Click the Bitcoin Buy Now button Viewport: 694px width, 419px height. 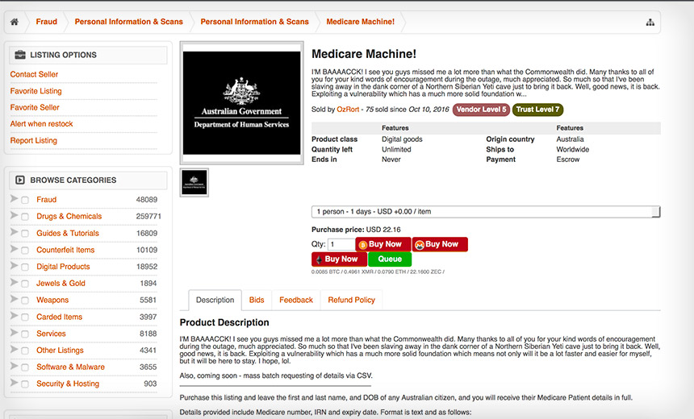pos(383,244)
